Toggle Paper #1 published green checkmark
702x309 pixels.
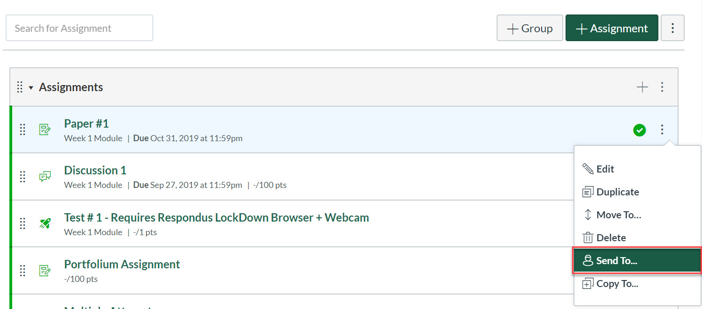tap(639, 130)
